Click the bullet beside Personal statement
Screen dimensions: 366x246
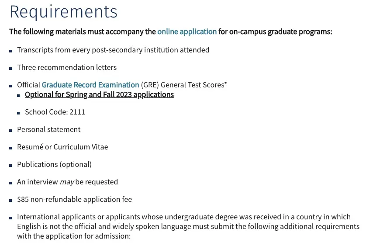10,130
